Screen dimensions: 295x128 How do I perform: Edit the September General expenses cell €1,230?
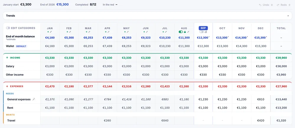click(x=203, y=99)
